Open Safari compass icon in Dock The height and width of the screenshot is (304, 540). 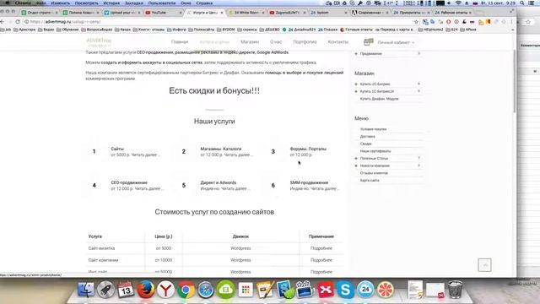point(206,290)
